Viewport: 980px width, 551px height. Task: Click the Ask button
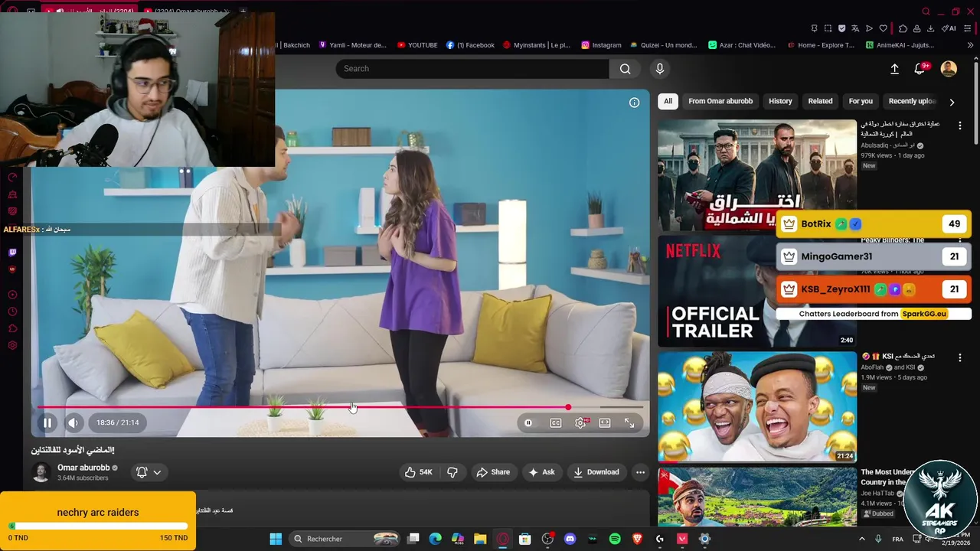(x=541, y=472)
